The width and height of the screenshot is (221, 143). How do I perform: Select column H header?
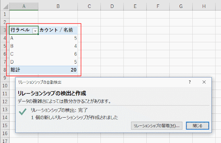(204, 6)
